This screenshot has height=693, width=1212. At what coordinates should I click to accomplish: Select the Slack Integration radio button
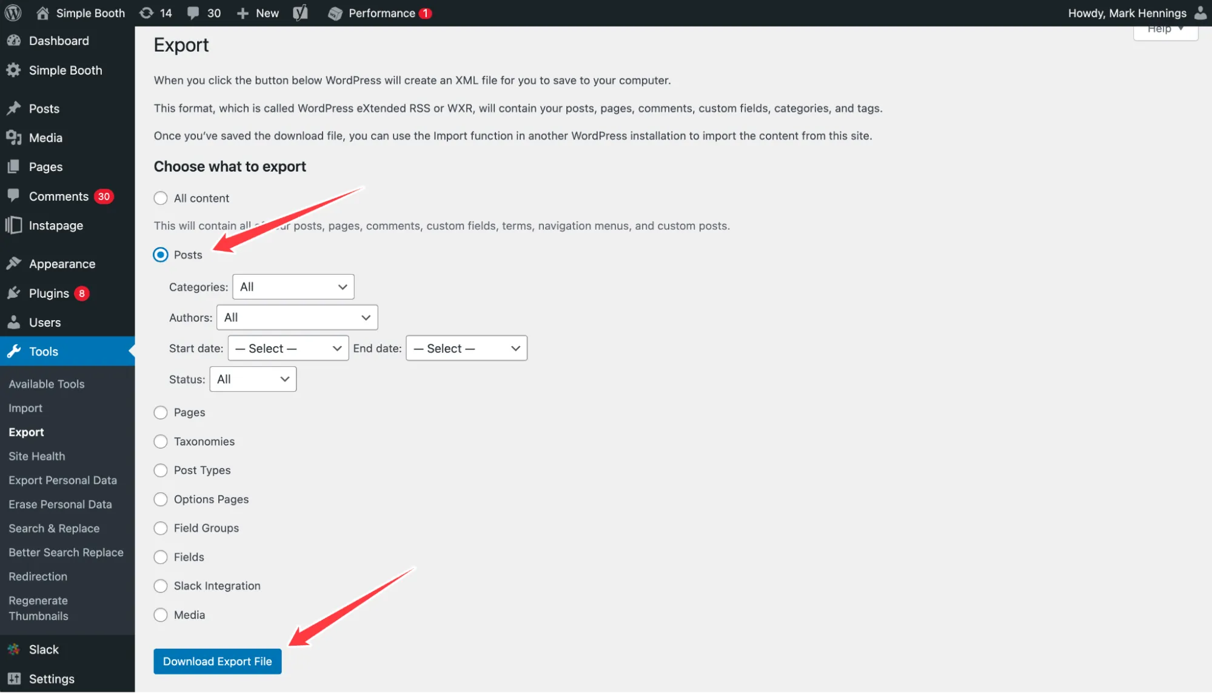[161, 586]
